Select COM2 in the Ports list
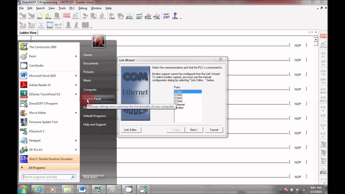Screen dimensions: 345x194 (188, 95)
